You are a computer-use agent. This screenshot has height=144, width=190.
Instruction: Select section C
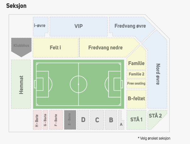97,120
